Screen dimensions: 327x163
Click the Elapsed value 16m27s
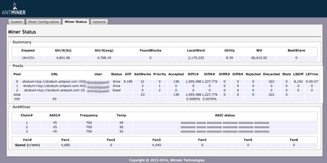coord(28,58)
